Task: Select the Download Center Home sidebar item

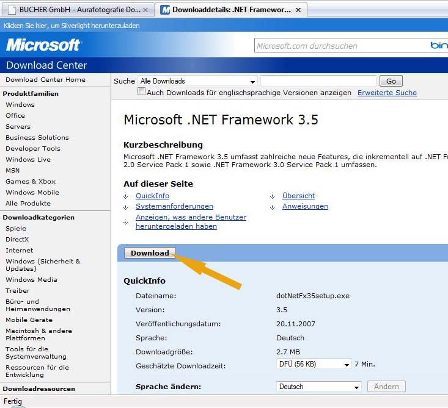Action: click(45, 80)
